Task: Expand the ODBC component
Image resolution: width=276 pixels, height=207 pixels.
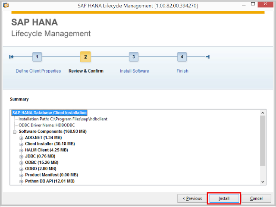Action: 21,163
